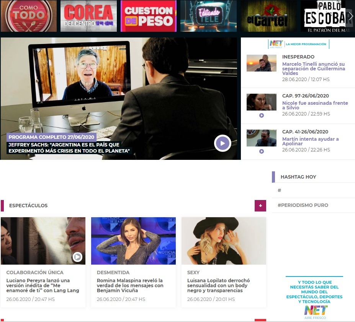Click the 28.06.2020 / 12:07 HS timestamp

coord(306,80)
